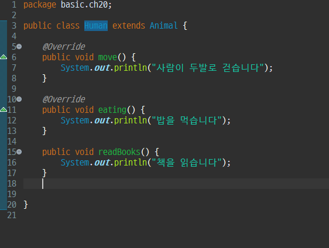The width and height of the screenshot is (329, 248).
Task: Click the string "사람이 두발로 걷습니다"
Action: coord(208,68)
